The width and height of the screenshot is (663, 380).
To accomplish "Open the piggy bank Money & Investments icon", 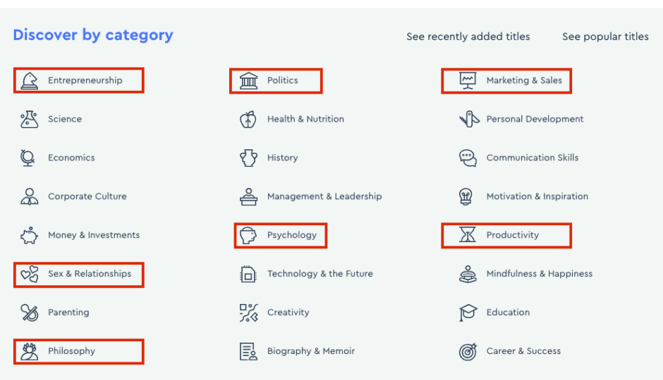I will click(x=29, y=235).
